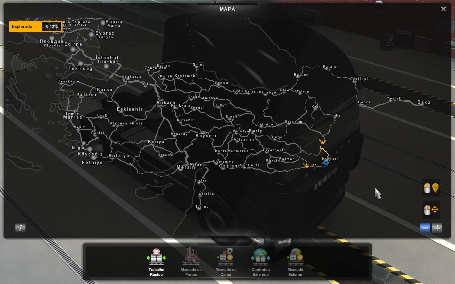Image resolution: width=455 pixels, height=284 pixels.
Task: Zoom out the map with minus button
Action: (425, 228)
